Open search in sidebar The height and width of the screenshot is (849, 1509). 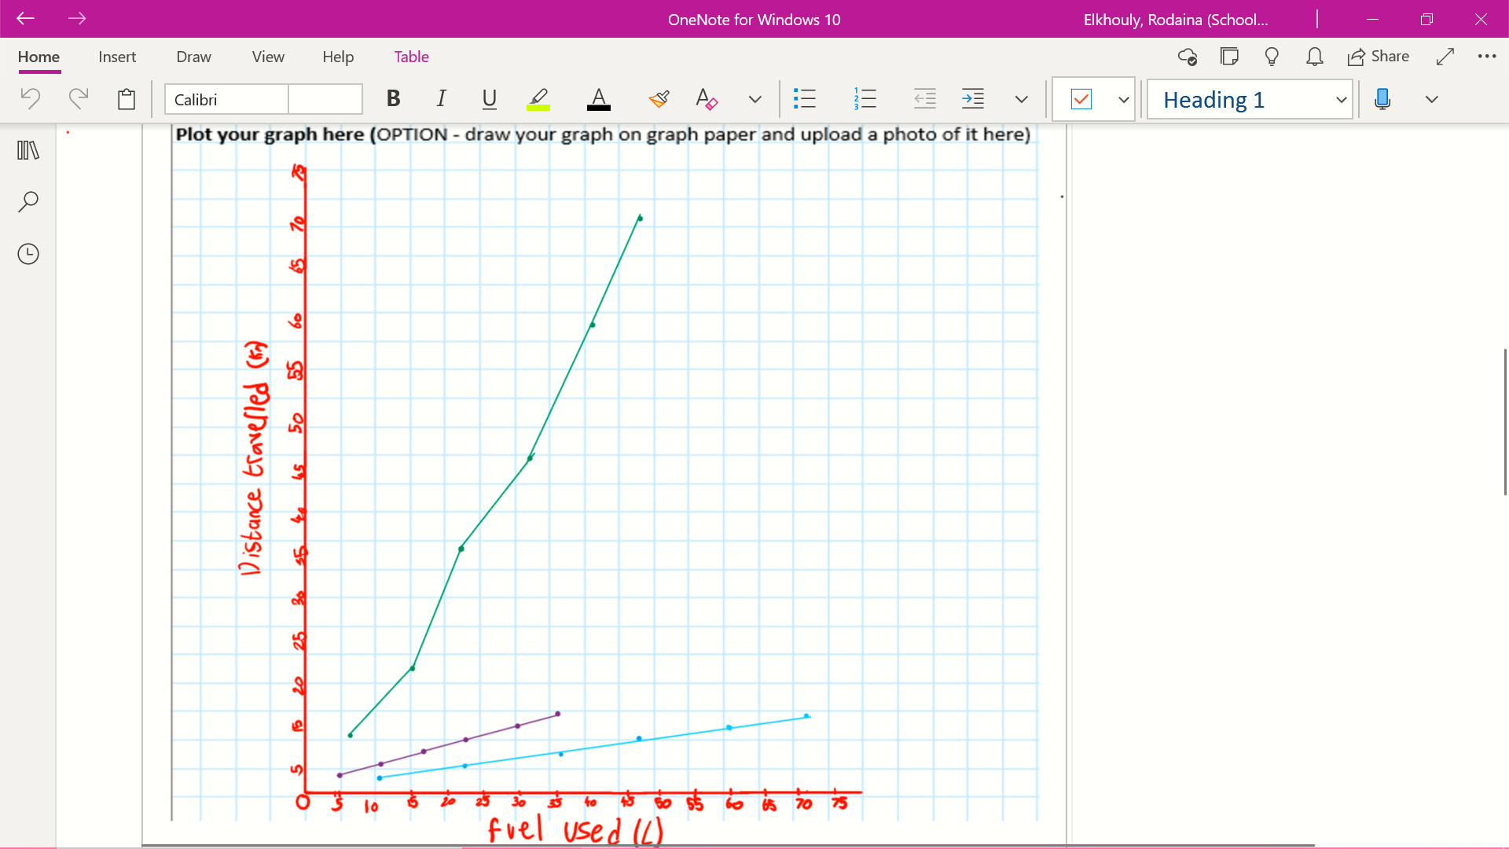click(x=28, y=202)
